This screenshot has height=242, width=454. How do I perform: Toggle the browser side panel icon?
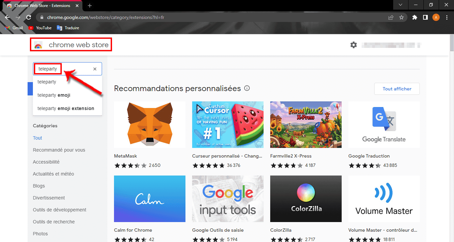[x=425, y=17]
